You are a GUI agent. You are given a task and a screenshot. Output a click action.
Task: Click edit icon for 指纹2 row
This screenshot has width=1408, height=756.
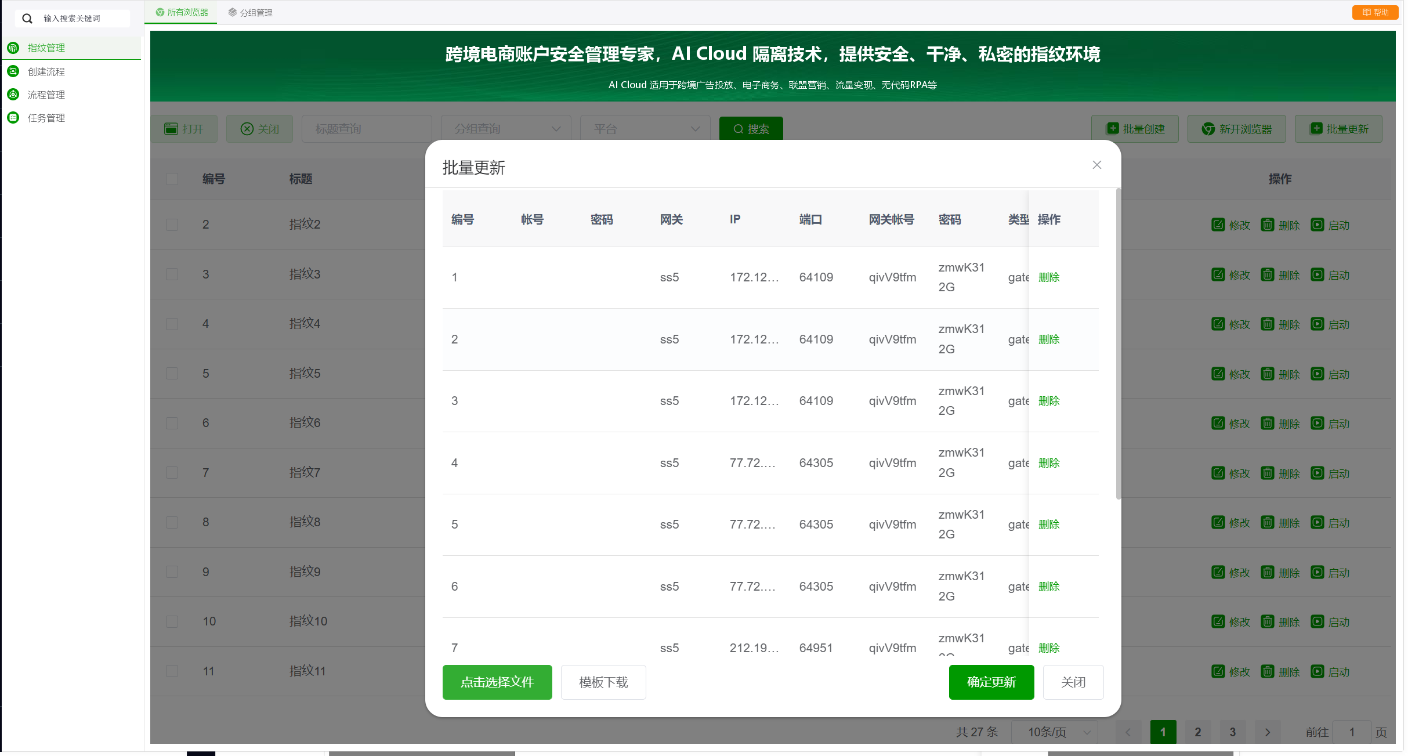(1218, 225)
